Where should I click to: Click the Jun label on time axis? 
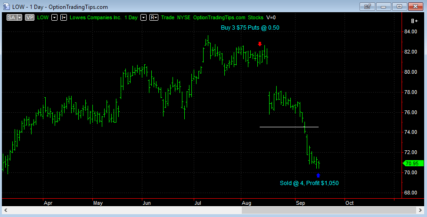(147, 203)
